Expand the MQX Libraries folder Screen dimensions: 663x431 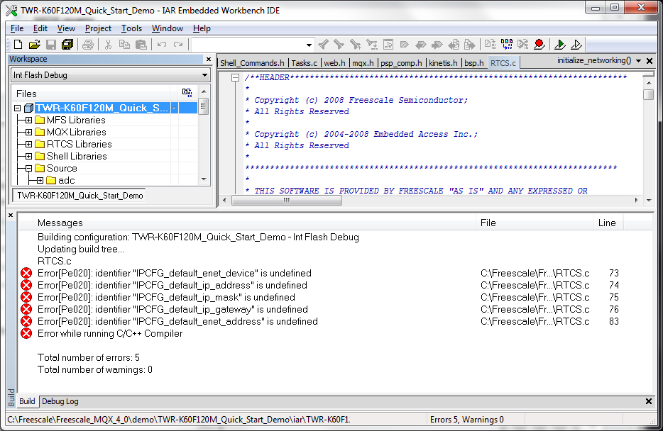(x=29, y=132)
